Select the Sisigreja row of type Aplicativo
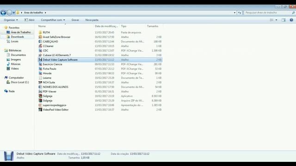The width and height of the screenshot is (296, 166). point(100,96)
